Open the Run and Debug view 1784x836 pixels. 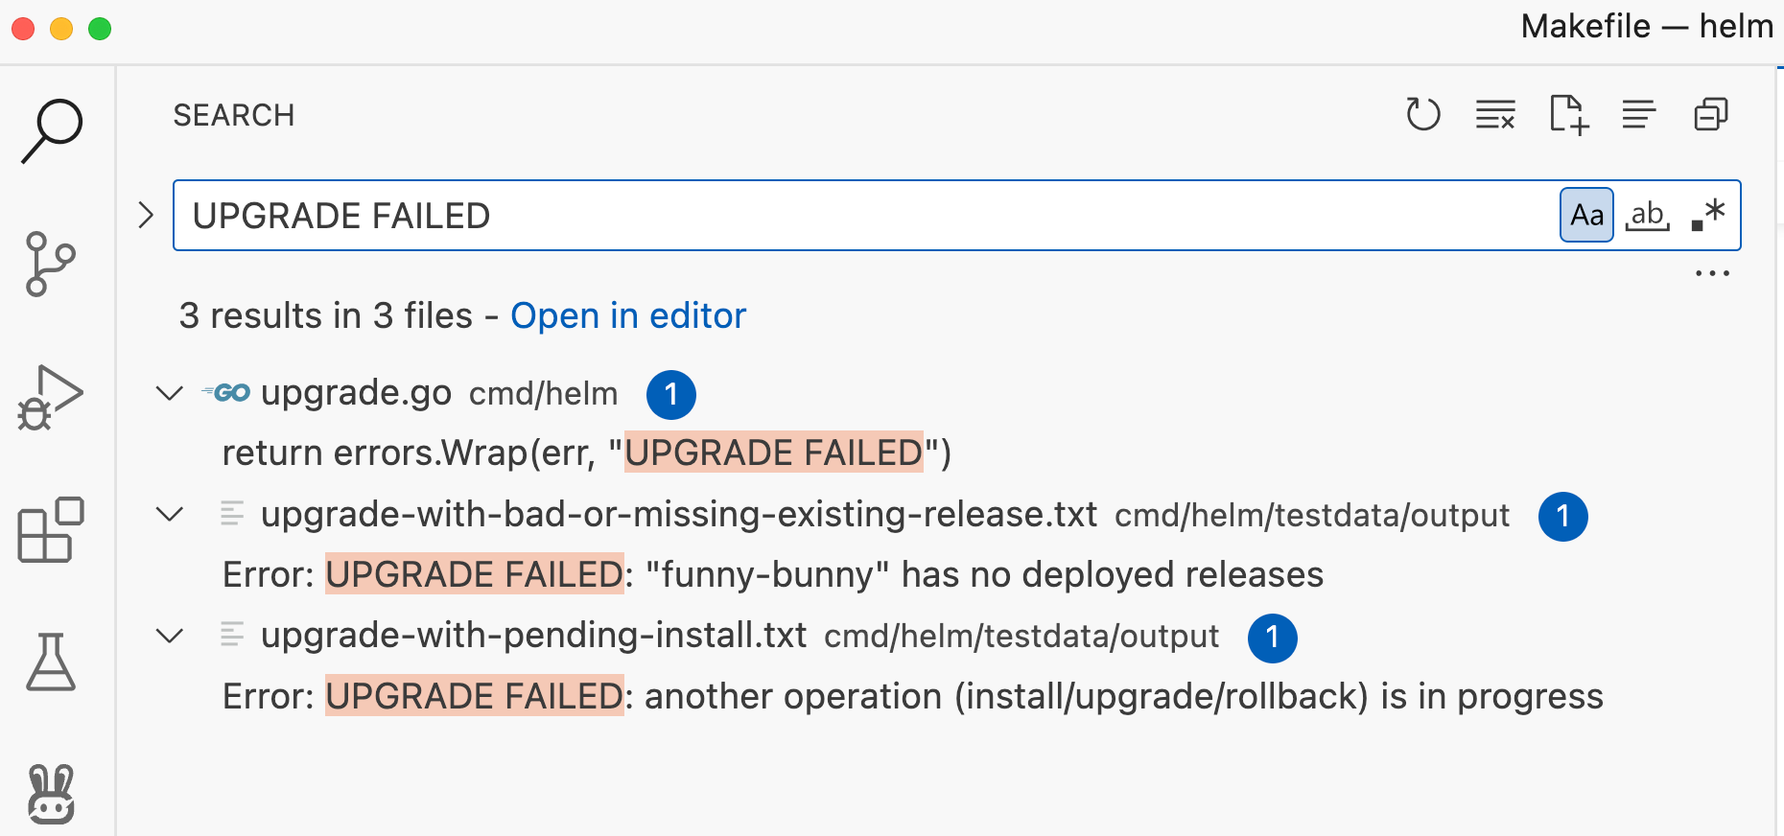(x=51, y=397)
